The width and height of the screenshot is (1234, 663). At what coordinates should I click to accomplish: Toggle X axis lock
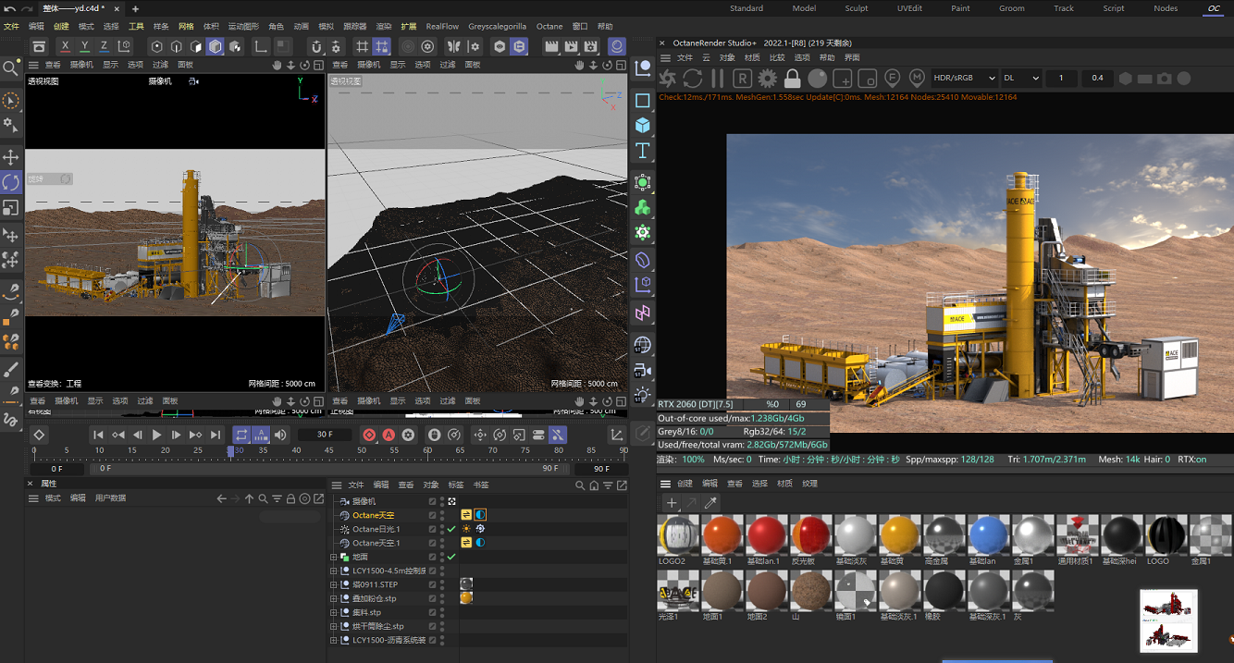pyautogui.click(x=65, y=46)
